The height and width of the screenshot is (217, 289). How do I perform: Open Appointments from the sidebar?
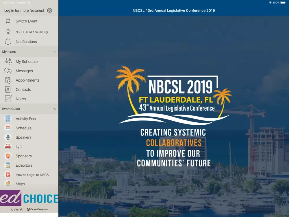click(x=29, y=80)
